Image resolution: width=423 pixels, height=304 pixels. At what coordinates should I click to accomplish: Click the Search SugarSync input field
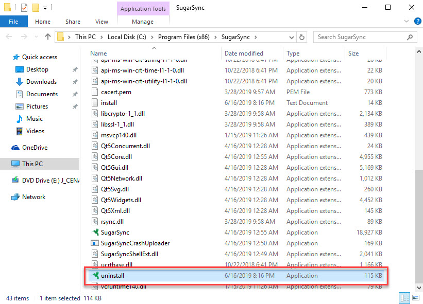365,37
